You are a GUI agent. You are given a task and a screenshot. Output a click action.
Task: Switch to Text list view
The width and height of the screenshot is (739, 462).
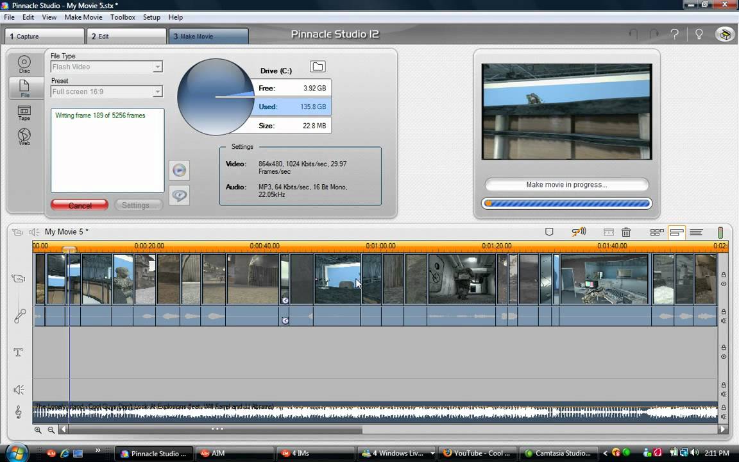[x=696, y=232]
